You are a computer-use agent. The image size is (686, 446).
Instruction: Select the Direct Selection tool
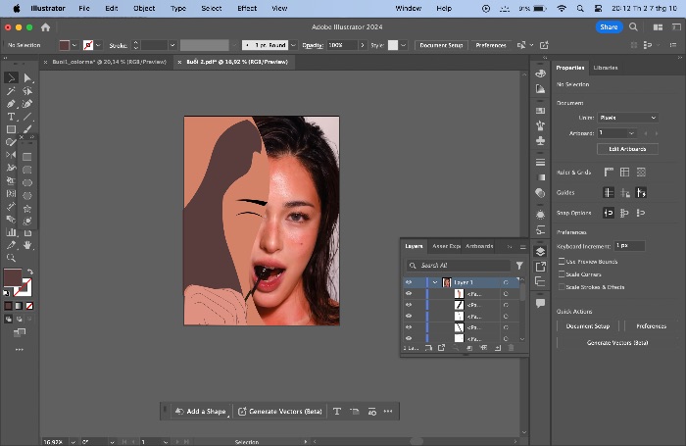[27, 77]
